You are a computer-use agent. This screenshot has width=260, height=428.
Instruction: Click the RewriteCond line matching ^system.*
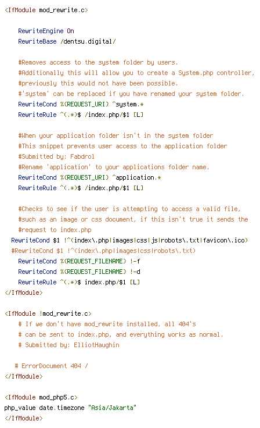tap(81, 104)
